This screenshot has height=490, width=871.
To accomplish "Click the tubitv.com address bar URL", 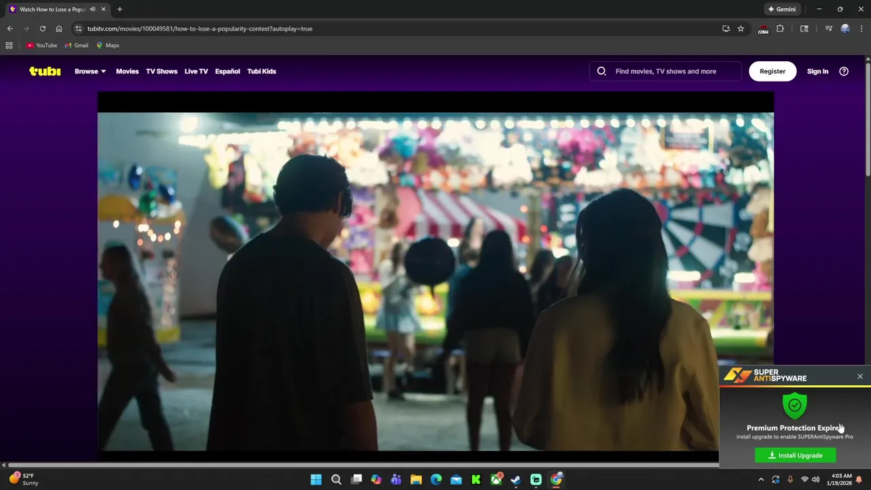I will [200, 29].
